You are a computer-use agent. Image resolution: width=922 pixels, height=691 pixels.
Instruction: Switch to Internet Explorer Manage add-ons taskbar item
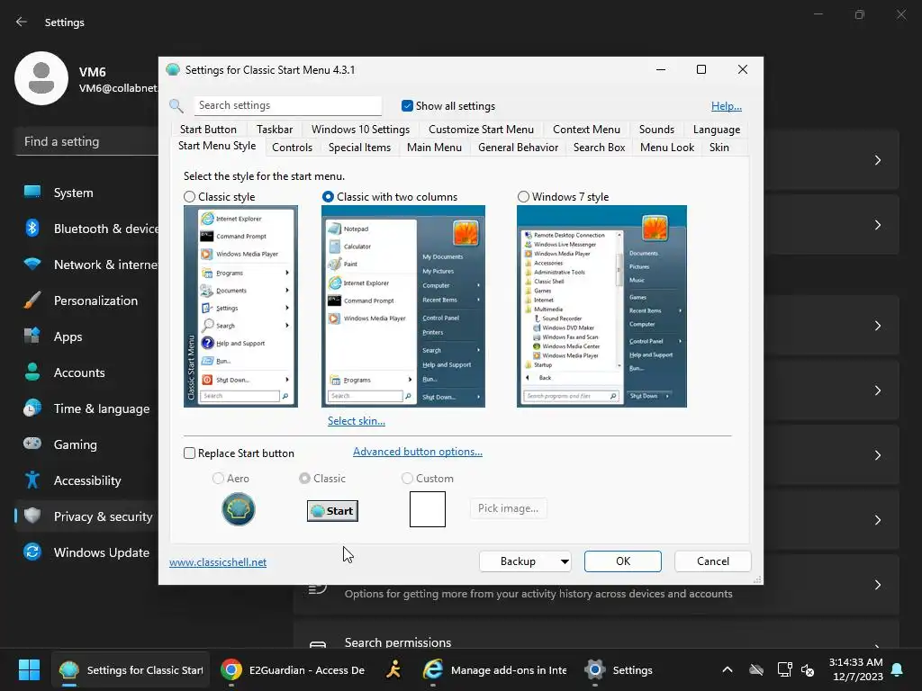(x=494, y=669)
